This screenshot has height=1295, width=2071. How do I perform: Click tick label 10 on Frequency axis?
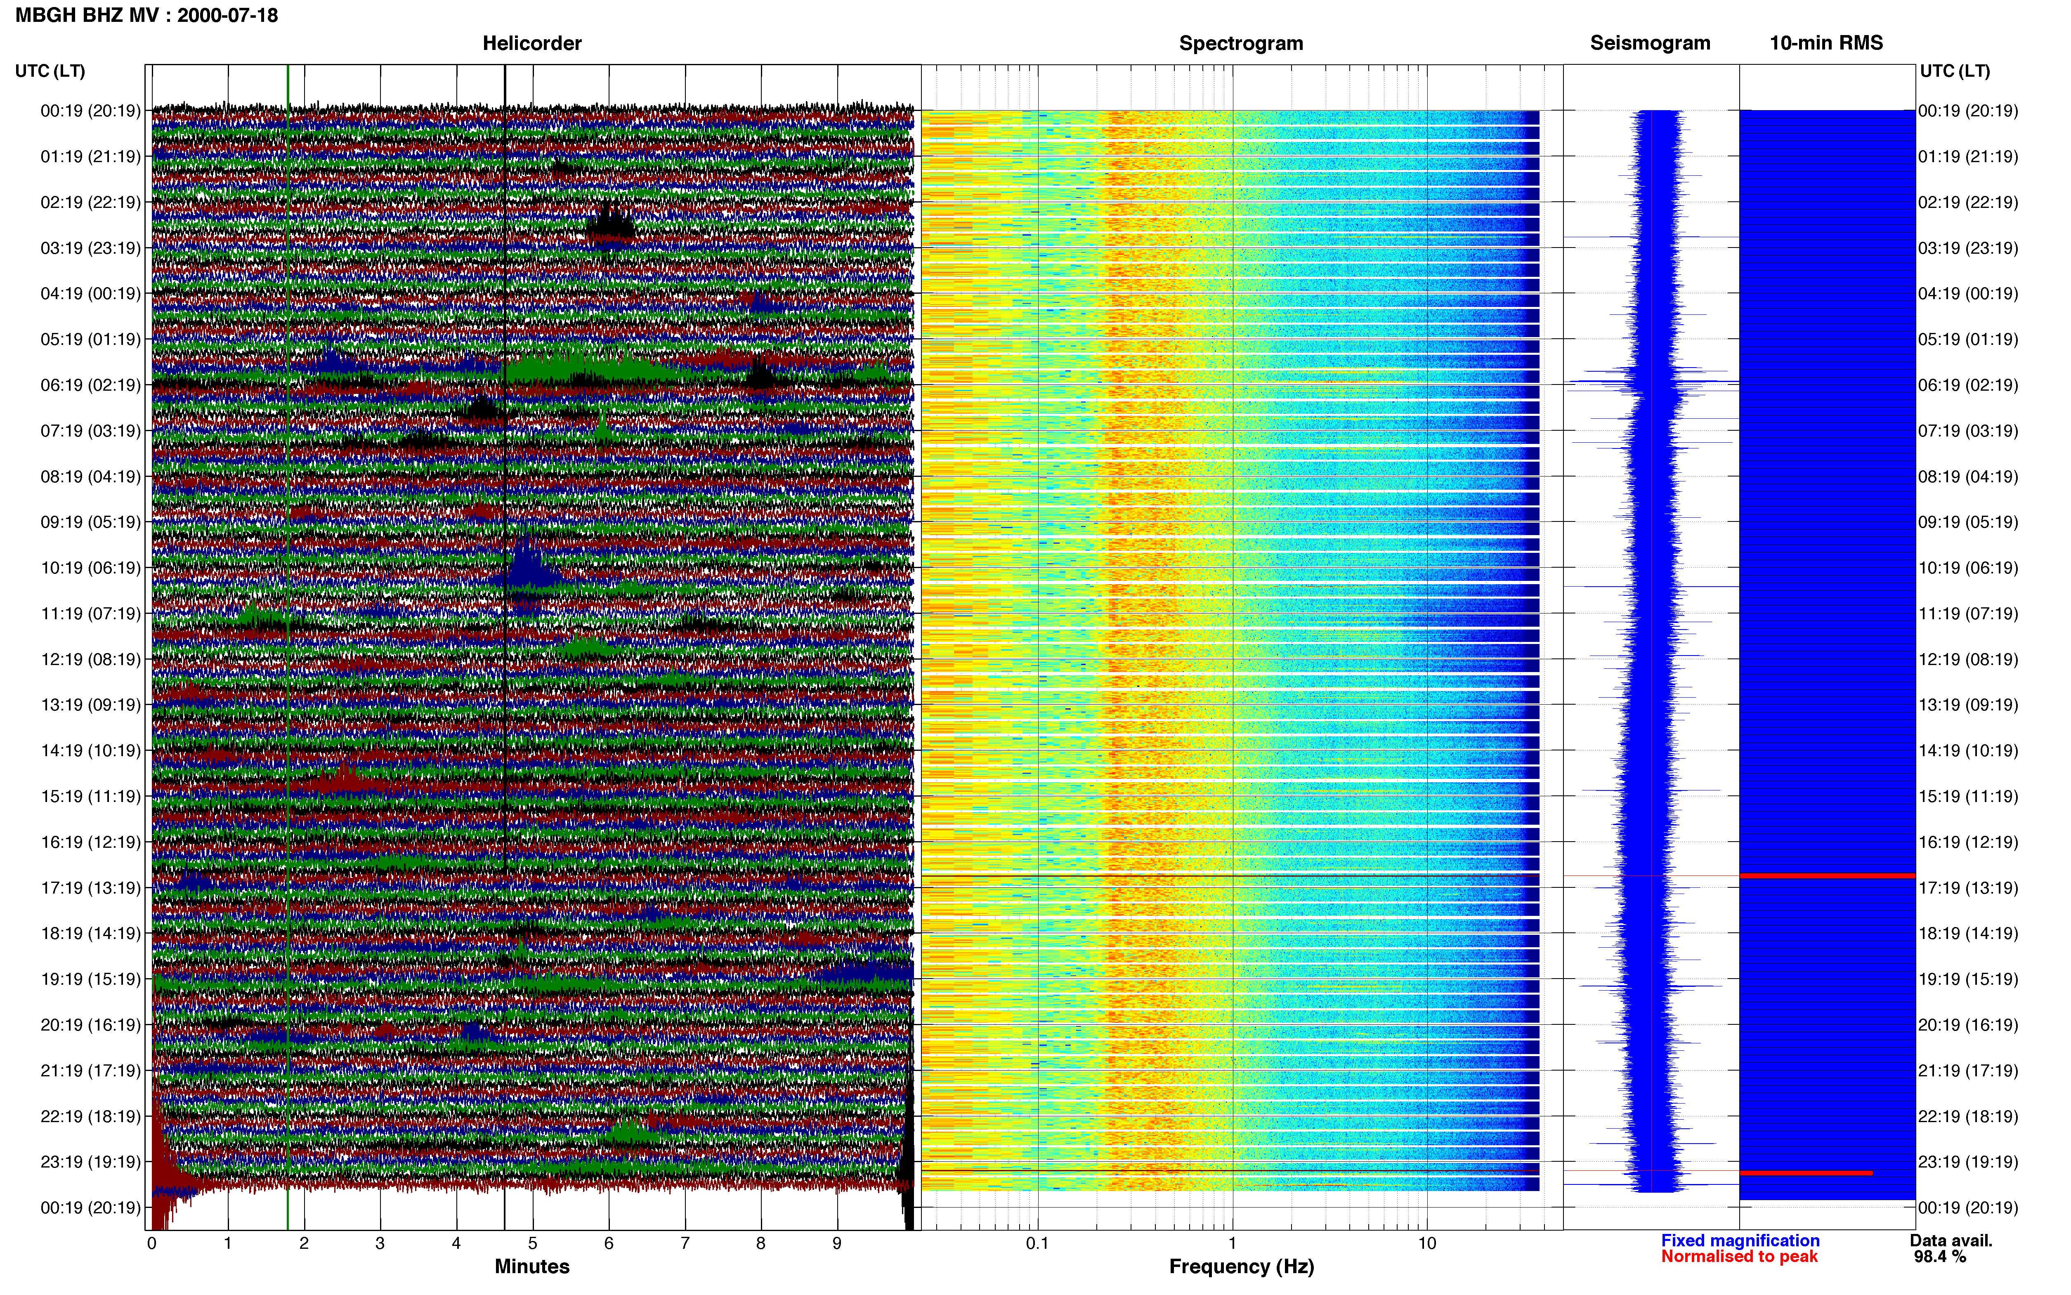1427,1243
